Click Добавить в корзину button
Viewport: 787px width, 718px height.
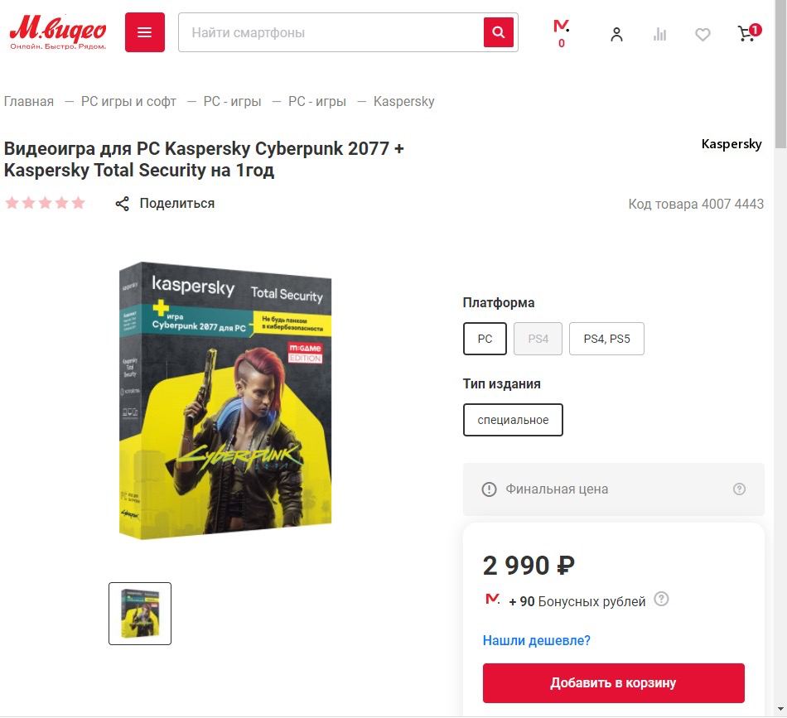(613, 683)
